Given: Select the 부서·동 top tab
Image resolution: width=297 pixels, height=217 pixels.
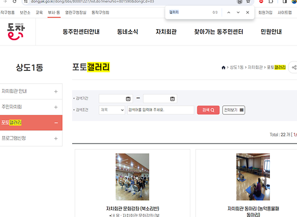Looking at the screenshot, I should click(54, 13).
